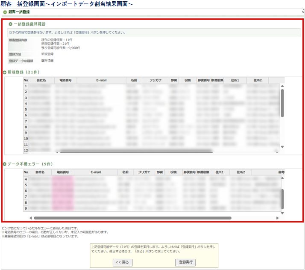This screenshot has height=270, width=305.
Task: Click the green icon next to データ不備エラー（9件）
Action: tap(5, 164)
